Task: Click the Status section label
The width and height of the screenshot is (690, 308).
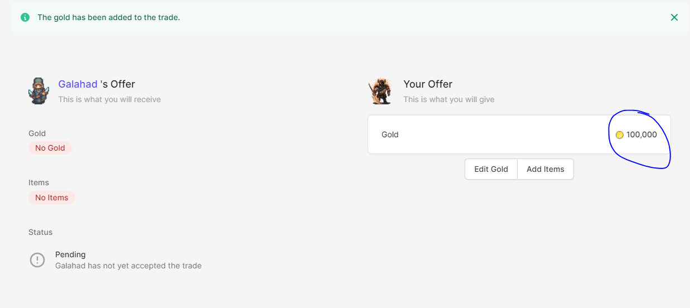Action: click(x=41, y=232)
